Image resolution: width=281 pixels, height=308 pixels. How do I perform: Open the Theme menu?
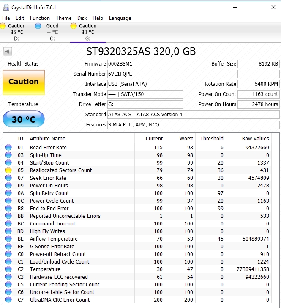click(x=63, y=18)
